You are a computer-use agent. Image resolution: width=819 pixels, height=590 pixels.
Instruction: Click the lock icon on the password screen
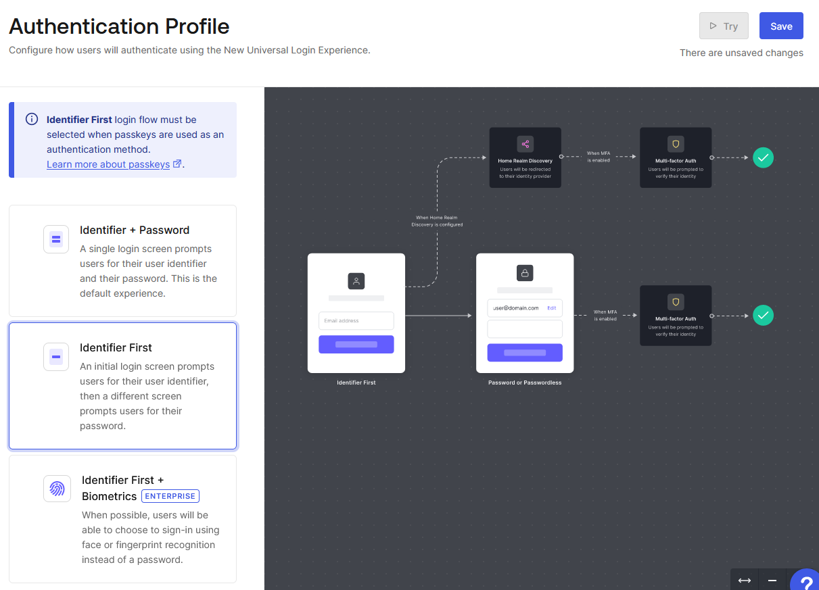coord(524,272)
